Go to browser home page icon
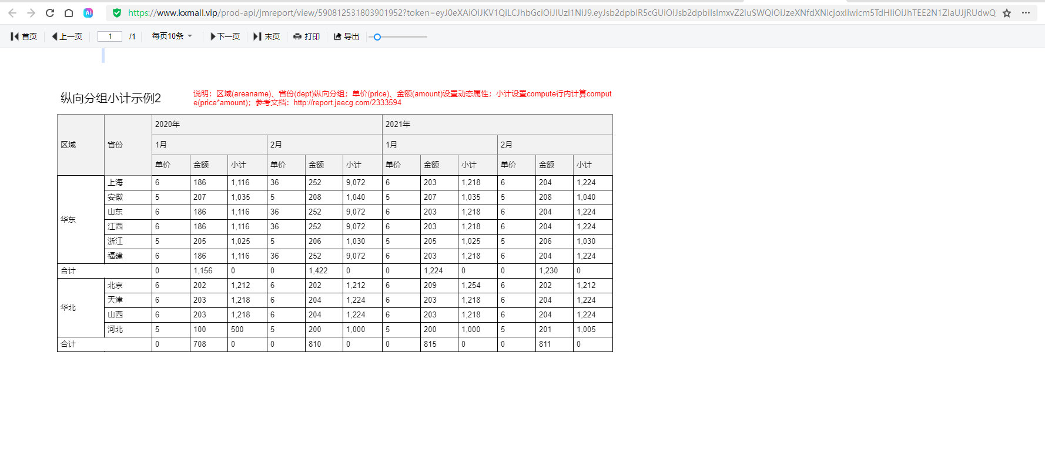This screenshot has width=1045, height=452. (69, 13)
